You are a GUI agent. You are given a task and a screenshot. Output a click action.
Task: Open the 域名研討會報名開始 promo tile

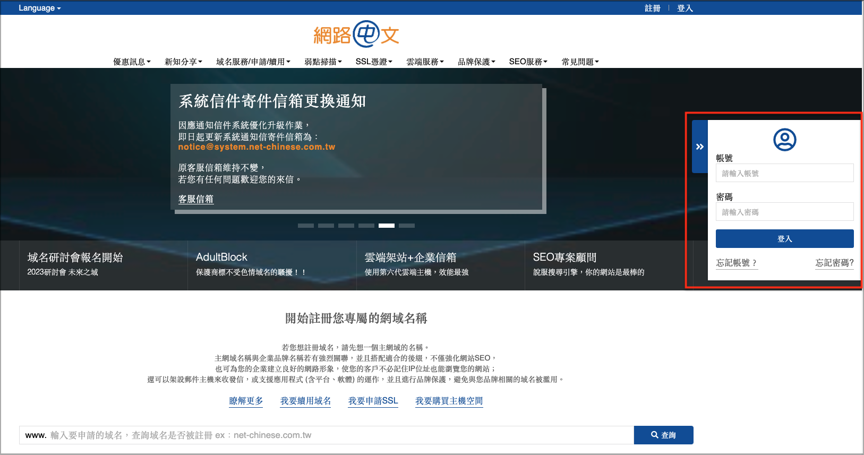coord(104,265)
